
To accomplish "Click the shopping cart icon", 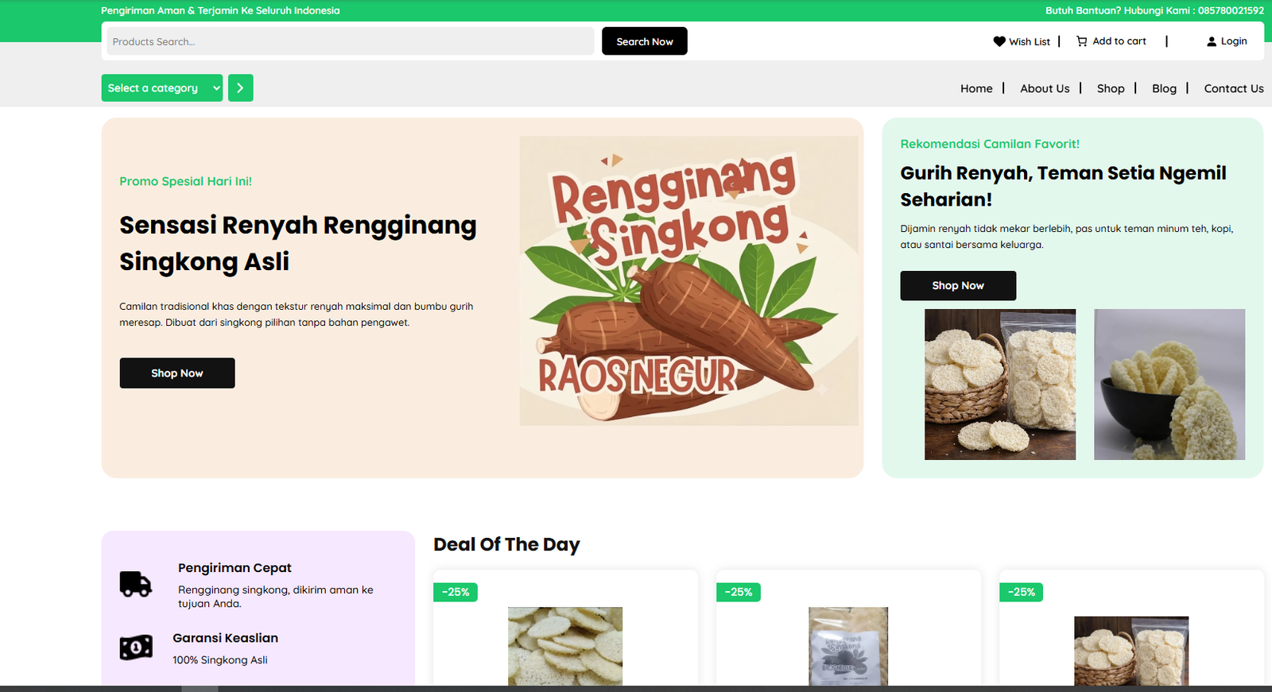I will point(1082,41).
